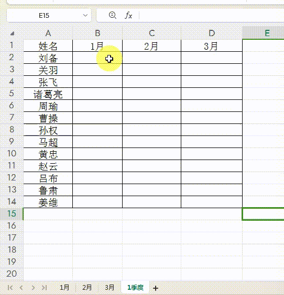Click the active cell E15
This screenshot has height=295, width=284.
point(263,214)
